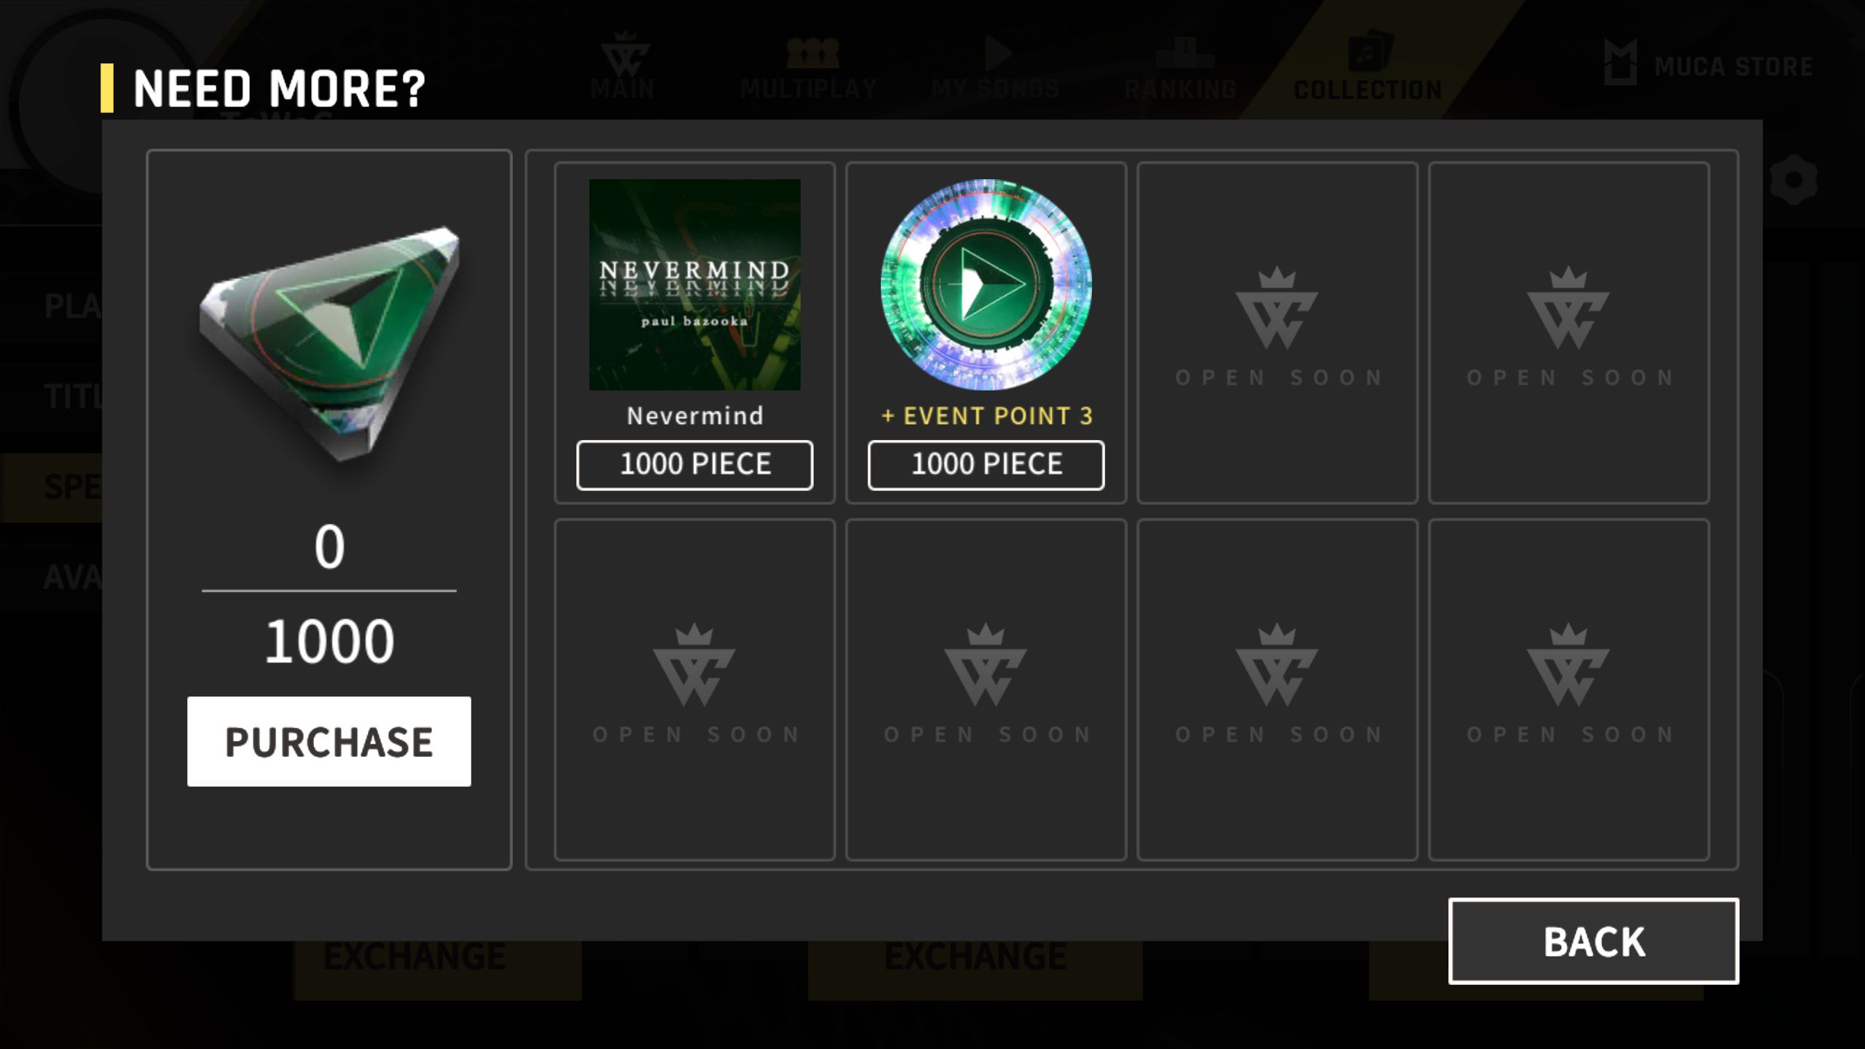Click the top row third OPEN SOON crown icon
The width and height of the screenshot is (1865, 1049).
1277,309
